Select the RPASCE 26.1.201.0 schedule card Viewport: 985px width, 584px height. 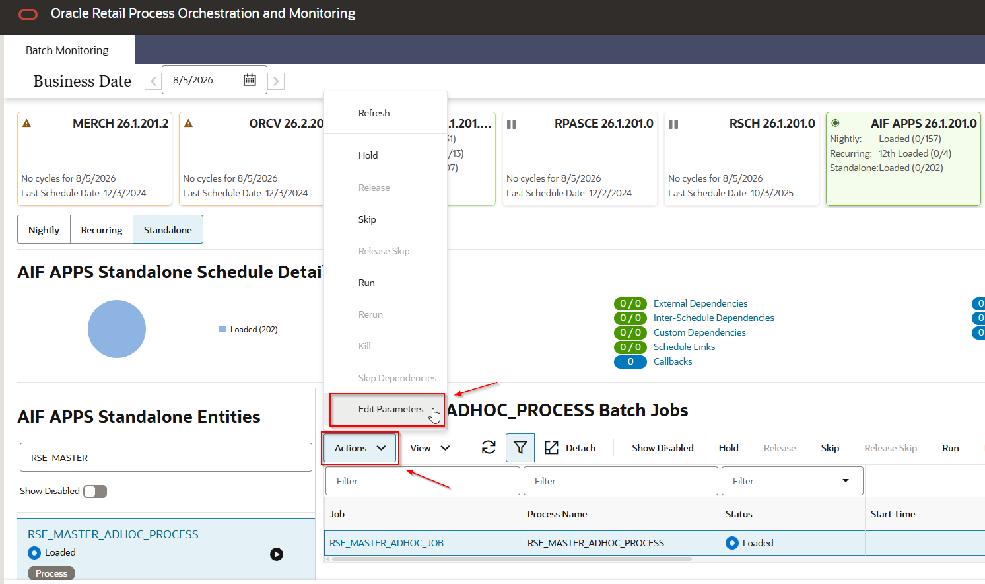[x=580, y=159]
